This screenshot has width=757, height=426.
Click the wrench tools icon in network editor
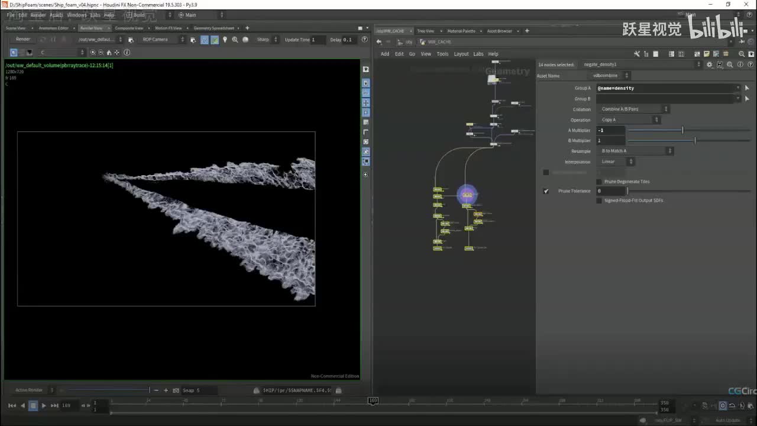click(638, 54)
